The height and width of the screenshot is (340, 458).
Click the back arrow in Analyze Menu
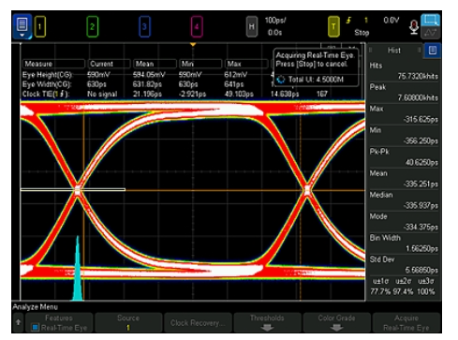point(19,322)
